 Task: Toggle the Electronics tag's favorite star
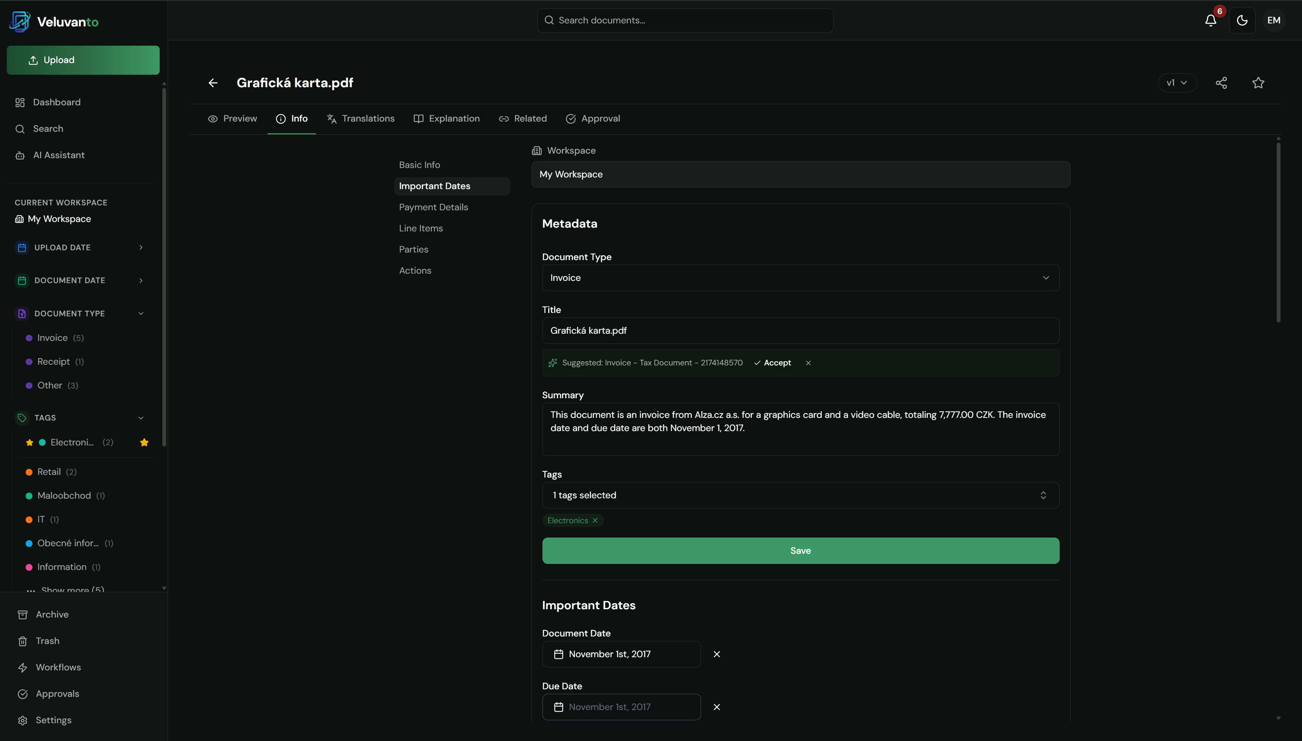144,442
